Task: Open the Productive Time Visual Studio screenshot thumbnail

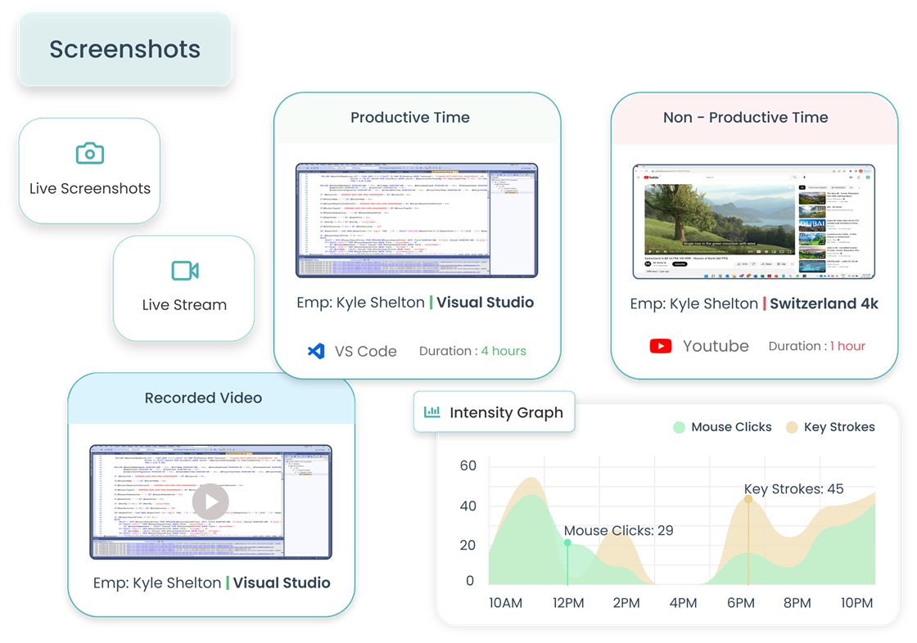Action: (x=417, y=220)
